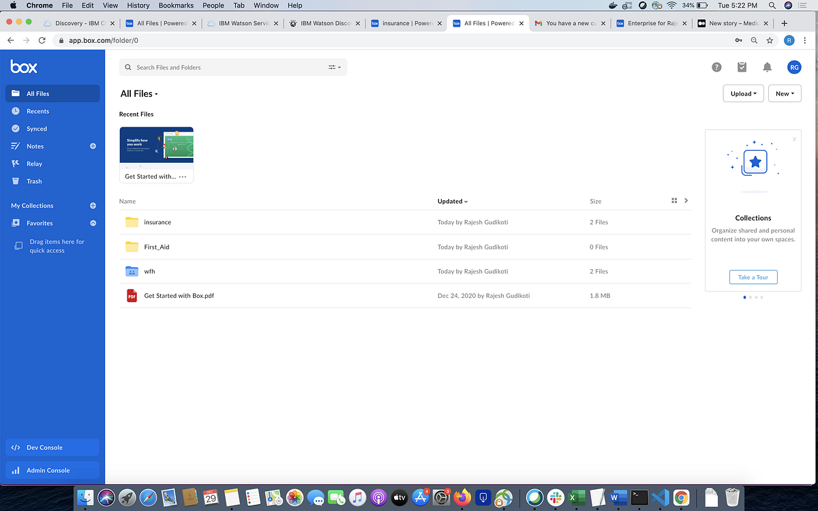Screen dimensions: 818x511
Task: Open the First_Aid folder name
Action: coord(157,247)
